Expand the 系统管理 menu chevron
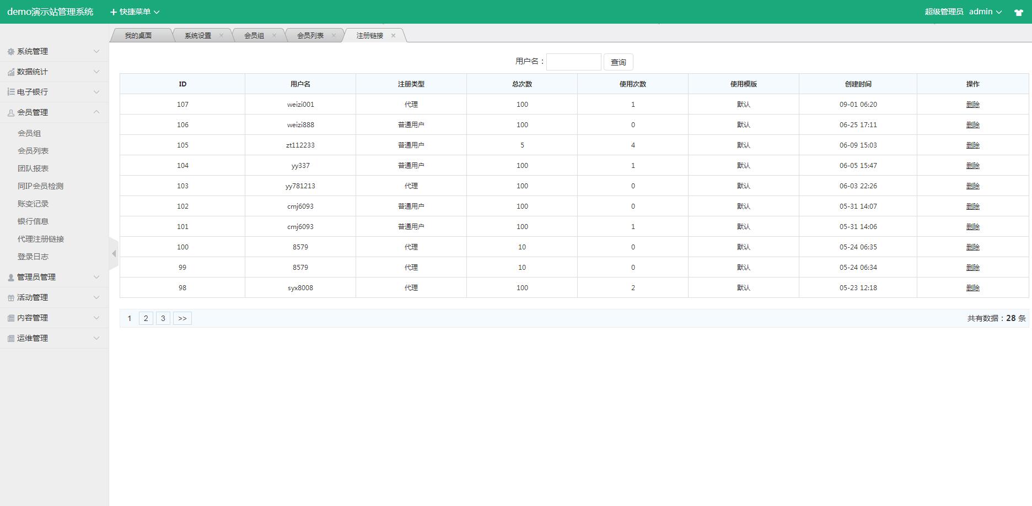Image resolution: width=1032 pixels, height=506 pixels. (96, 51)
